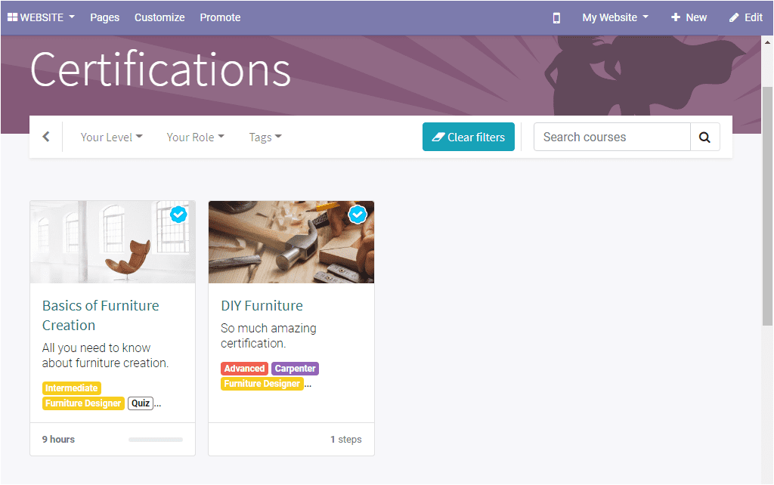The width and height of the screenshot is (774, 485).
Task: Select the Carpenter tag
Action: point(295,369)
